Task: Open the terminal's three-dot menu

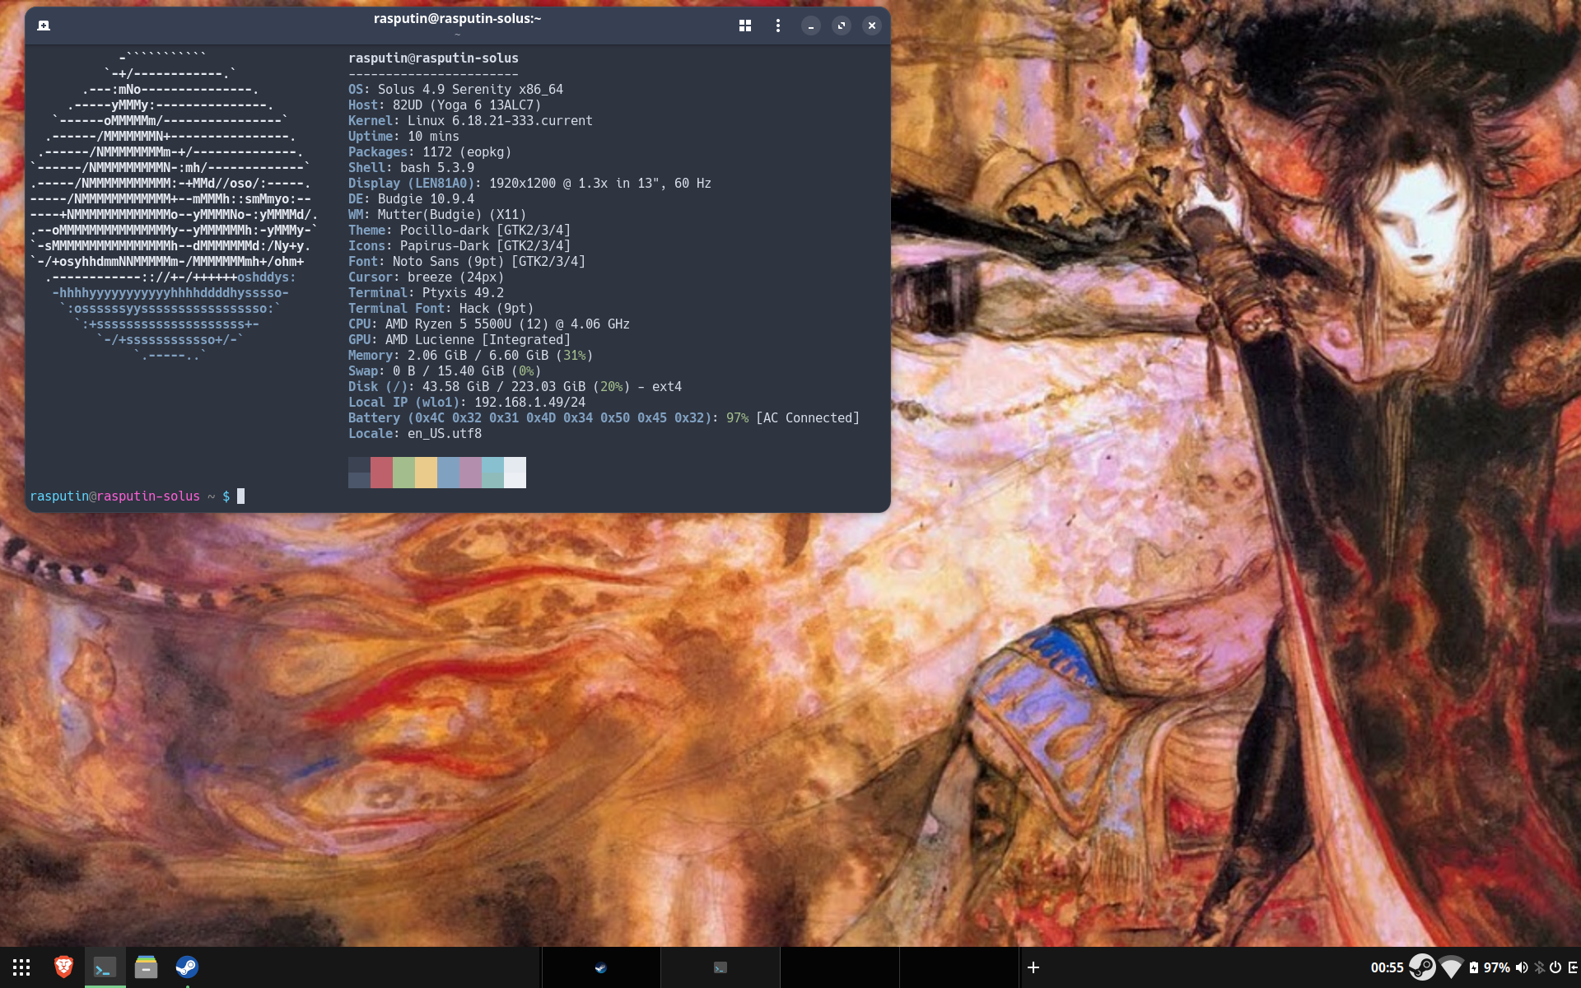Action: 777,26
